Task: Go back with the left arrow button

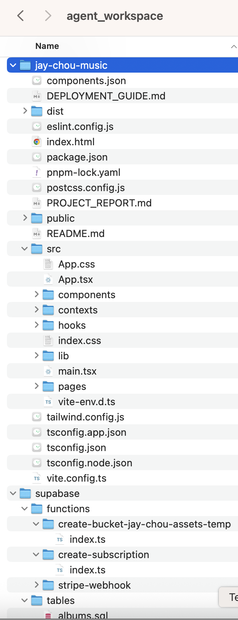Action: tap(21, 16)
